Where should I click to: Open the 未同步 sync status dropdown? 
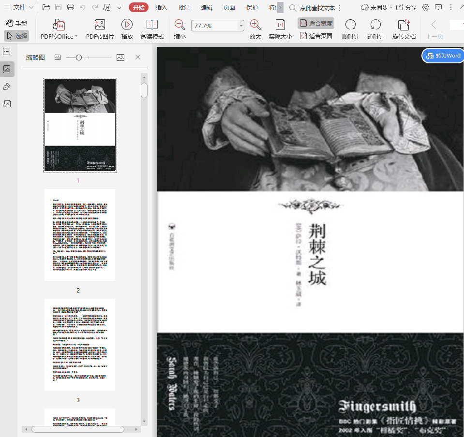(377, 7)
